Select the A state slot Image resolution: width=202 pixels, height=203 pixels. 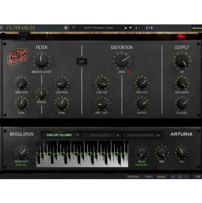(136, 28)
